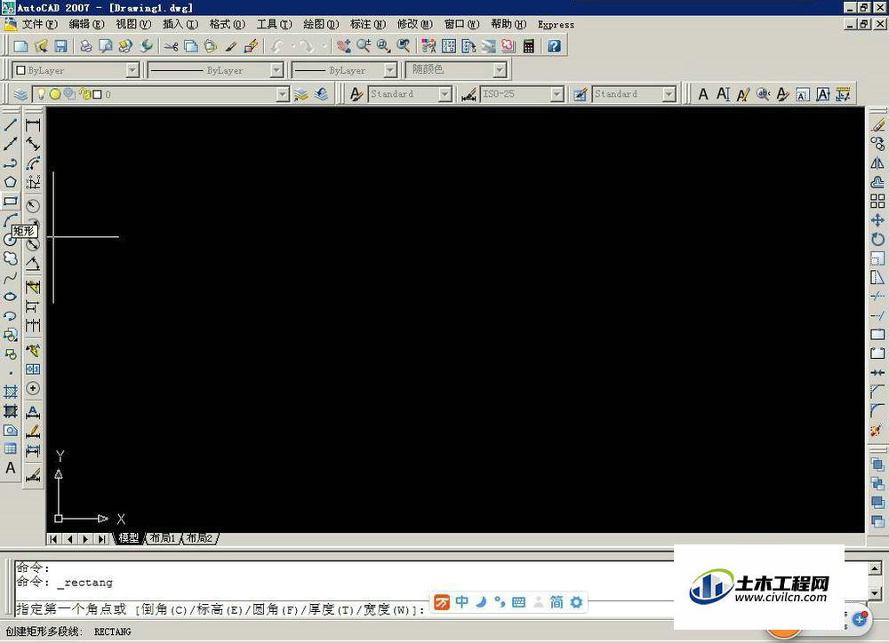Toggle layer 0 on/off light bulb
889x643 pixels.
(42, 94)
